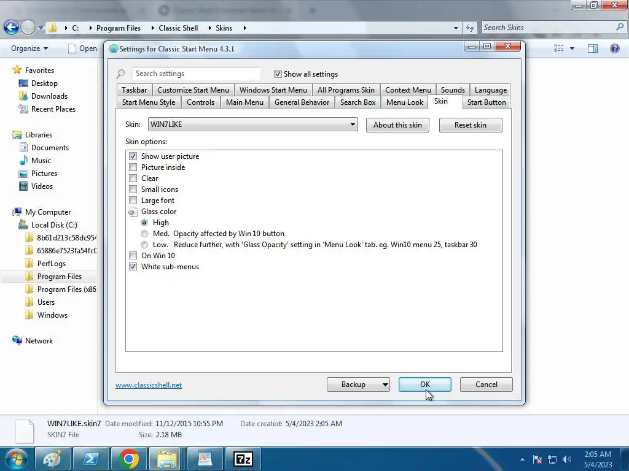Click the Search settings field

[196, 74]
